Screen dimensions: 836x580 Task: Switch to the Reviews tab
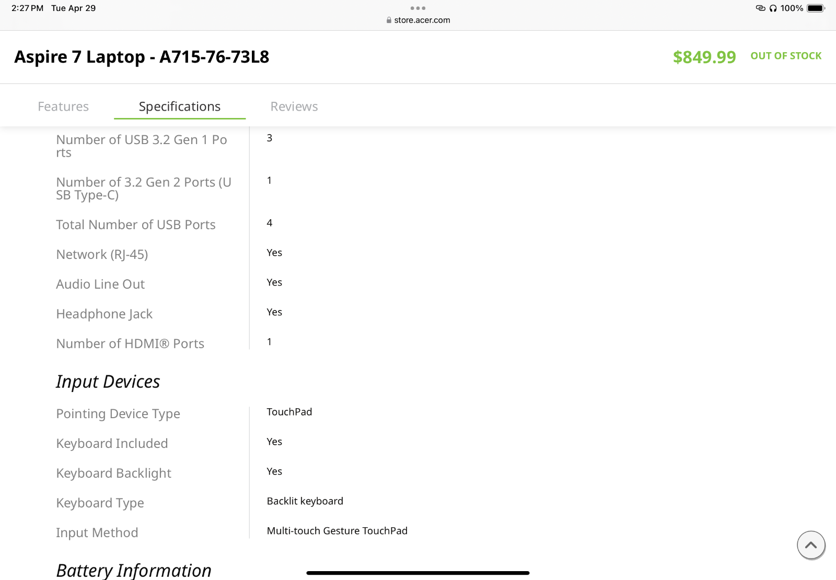pyautogui.click(x=294, y=106)
